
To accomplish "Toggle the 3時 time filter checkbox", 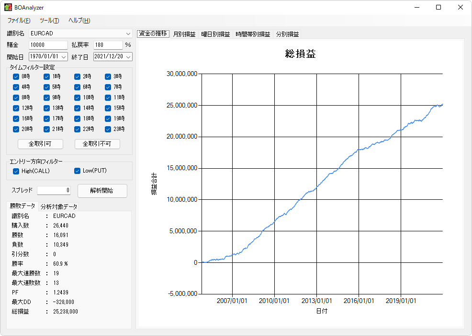I will click(108, 76).
